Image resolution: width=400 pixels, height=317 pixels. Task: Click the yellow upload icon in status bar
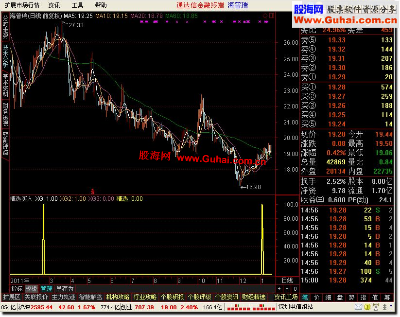click(367, 307)
